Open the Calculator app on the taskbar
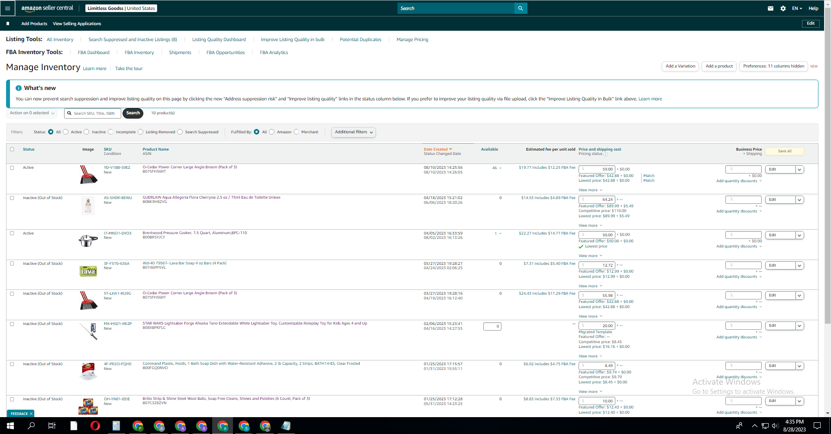The width and height of the screenshot is (831, 434). click(x=116, y=426)
